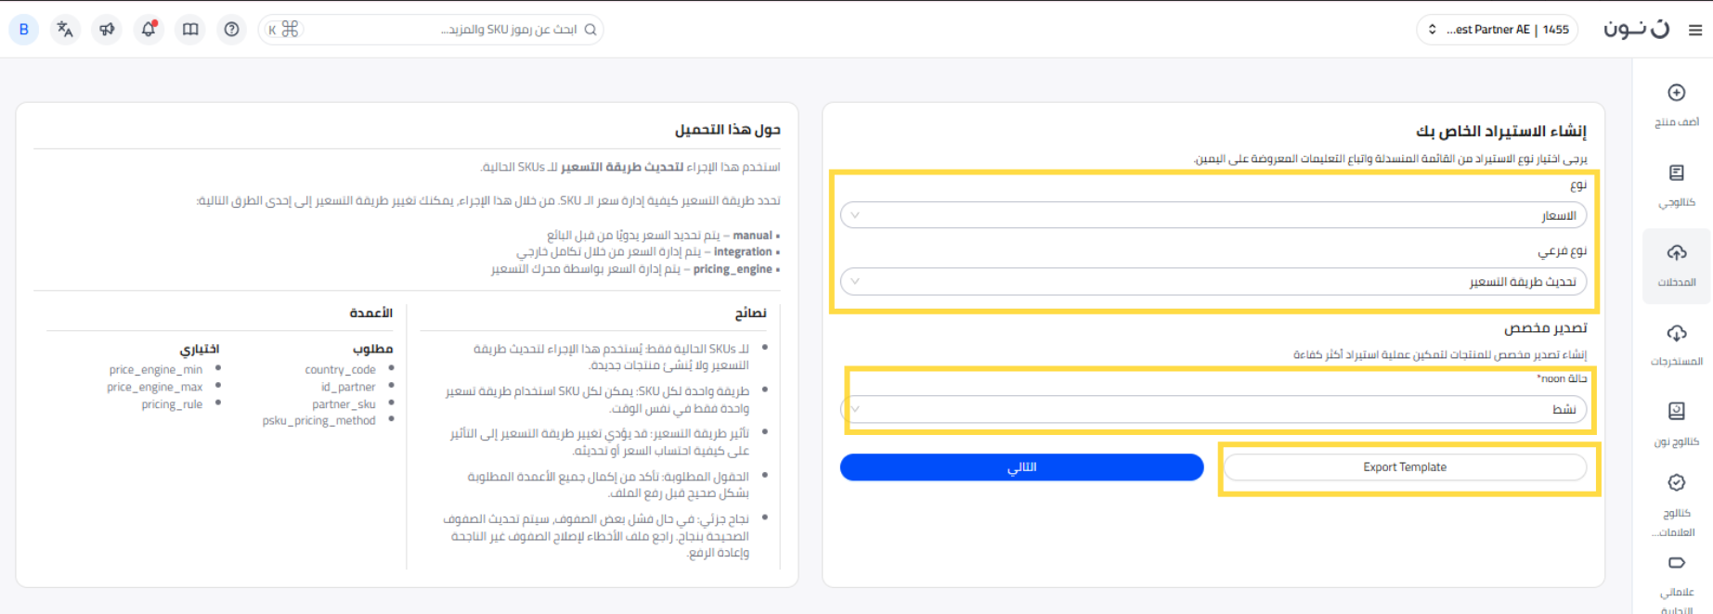This screenshot has height=614, width=1713.
Task: Open Brands Catalog checkmark icon in sidebar
Action: pos(1676,483)
